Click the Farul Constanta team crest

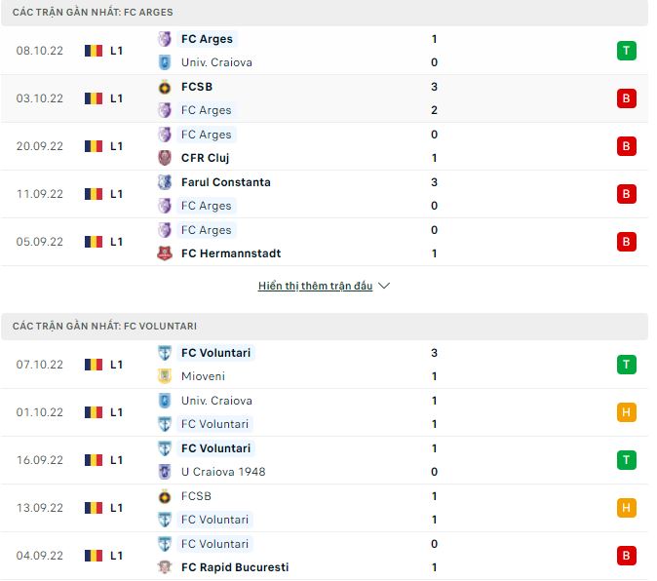[x=165, y=182]
